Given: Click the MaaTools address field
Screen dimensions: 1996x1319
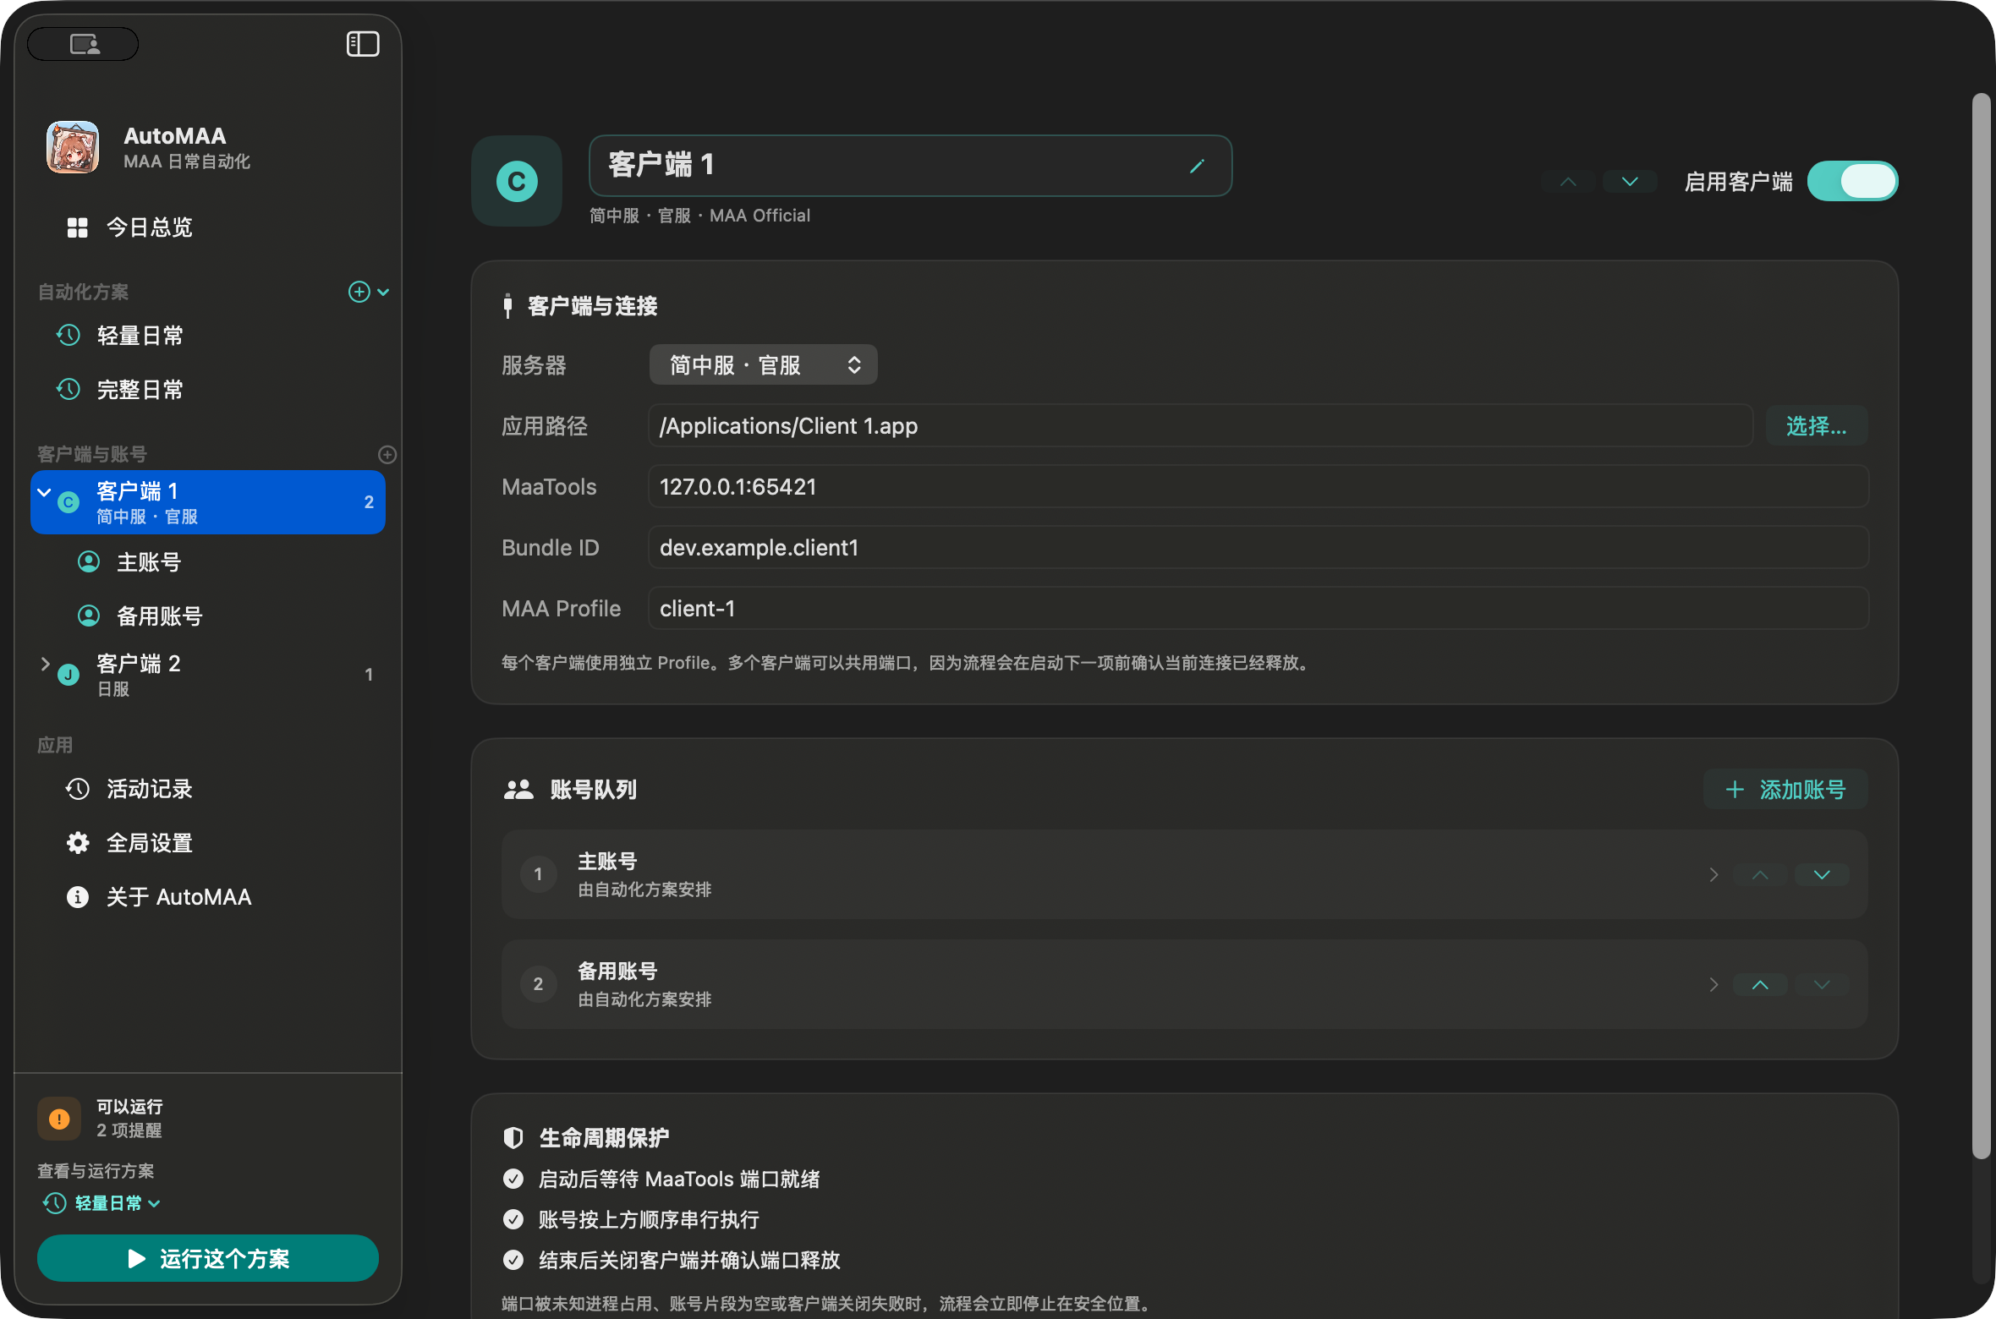Looking at the screenshot, I should tap(1258, 487).
